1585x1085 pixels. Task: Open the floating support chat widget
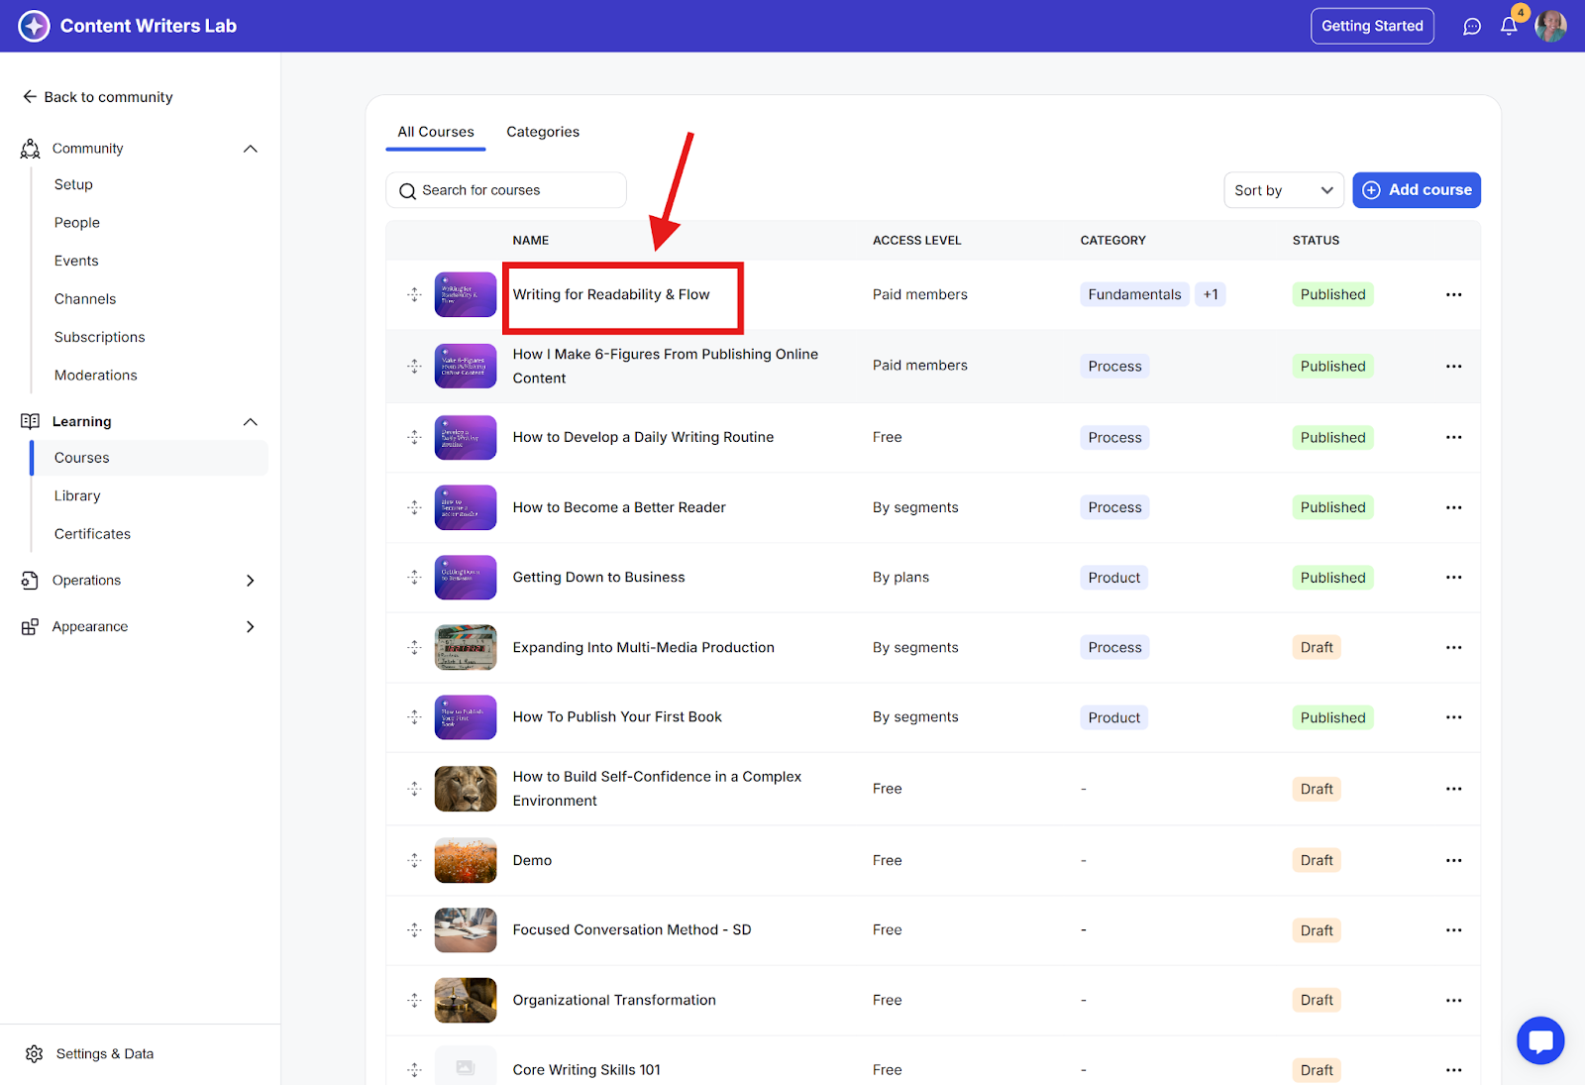1540,1040
